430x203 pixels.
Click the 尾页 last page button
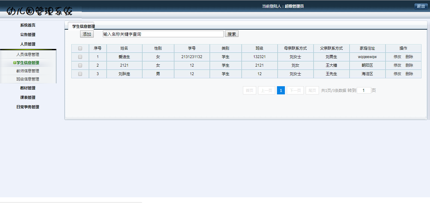(312, 91)
